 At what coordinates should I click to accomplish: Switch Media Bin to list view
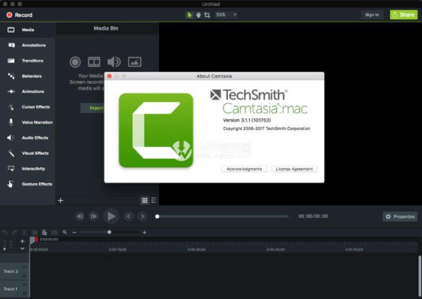tap(153, 200)
